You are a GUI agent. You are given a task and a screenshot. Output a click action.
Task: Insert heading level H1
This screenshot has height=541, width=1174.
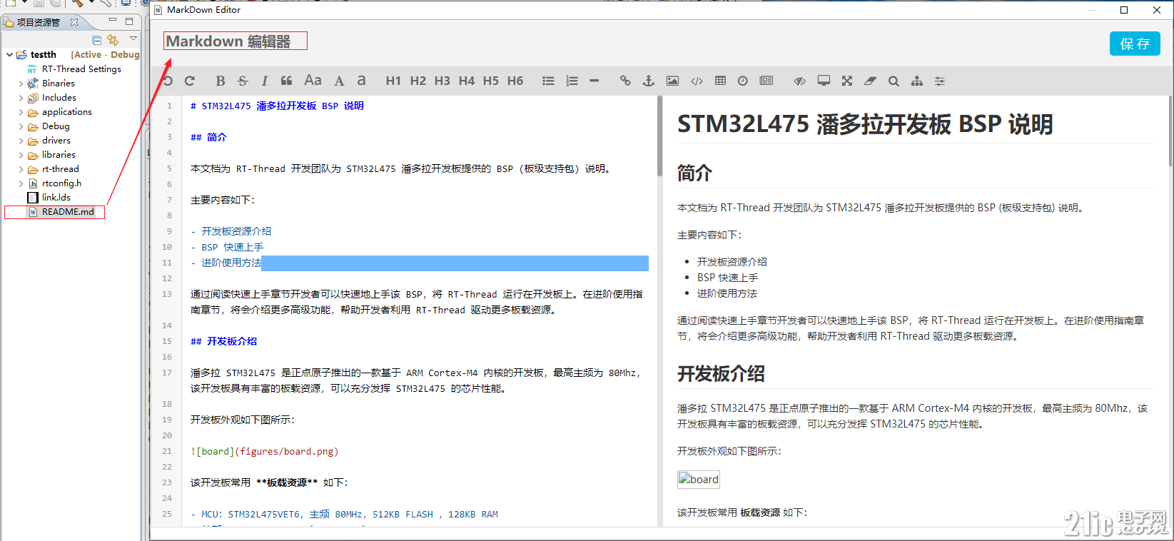pyautogui.click(x=393, y=81)
